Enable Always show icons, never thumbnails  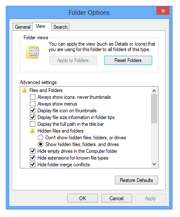tap(32, 97)
